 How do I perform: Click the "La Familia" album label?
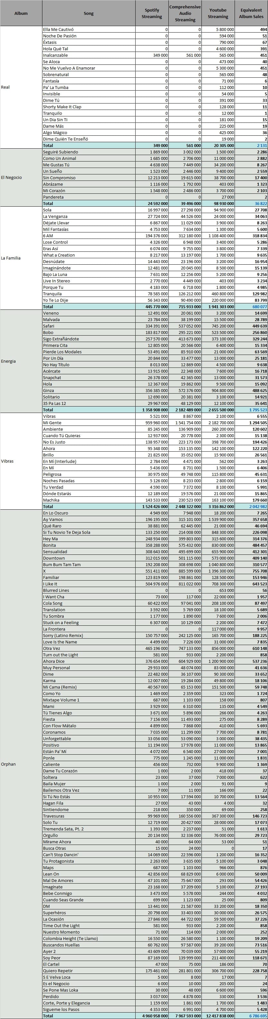coord(11,258)
